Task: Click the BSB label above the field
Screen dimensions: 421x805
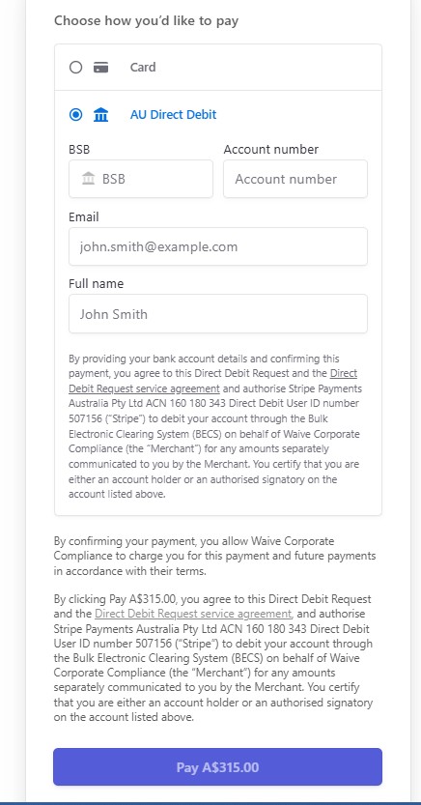Action: [x=79, y=150]
